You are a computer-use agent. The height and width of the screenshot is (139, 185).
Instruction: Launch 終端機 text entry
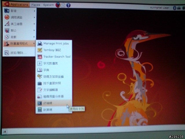[48, 103]
